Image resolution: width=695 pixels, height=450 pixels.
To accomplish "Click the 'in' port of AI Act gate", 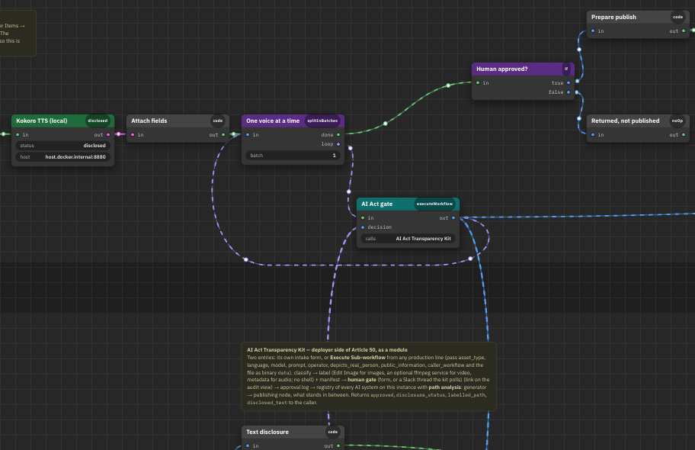I will 363,218.
